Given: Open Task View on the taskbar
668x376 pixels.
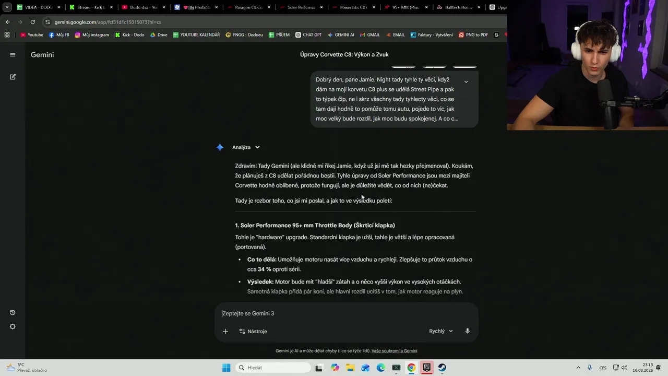Looking at the screenshot, I should point(319,368).
